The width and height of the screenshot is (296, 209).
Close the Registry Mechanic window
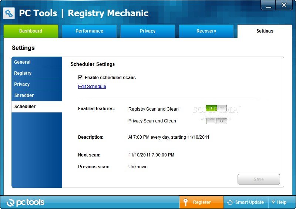(x=284, y=5)
